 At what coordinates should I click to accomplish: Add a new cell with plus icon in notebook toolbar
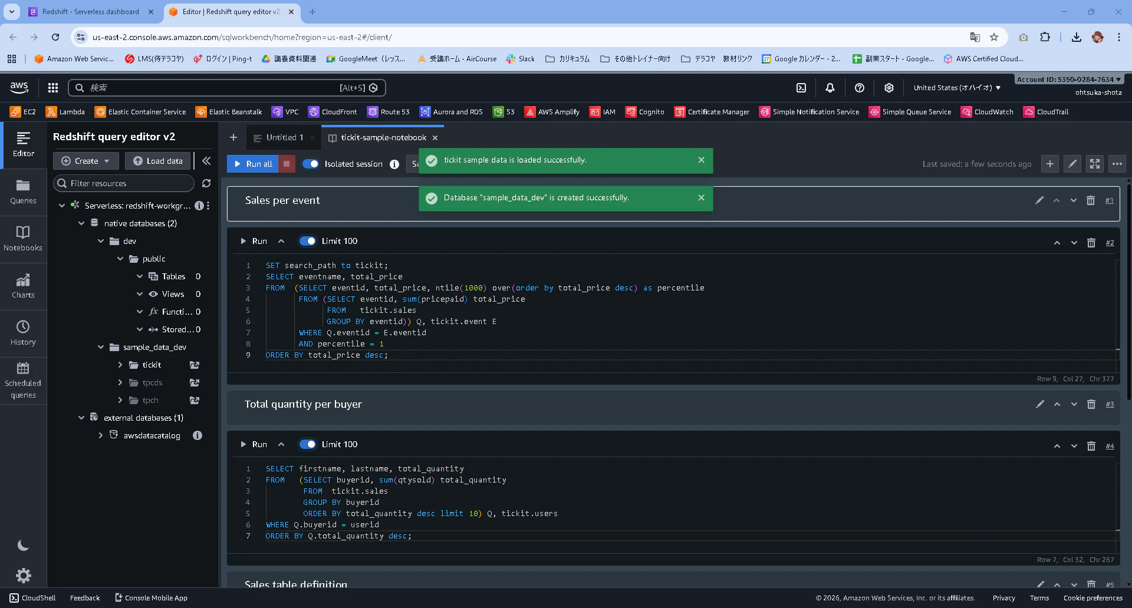click(x=1050, y=164)
